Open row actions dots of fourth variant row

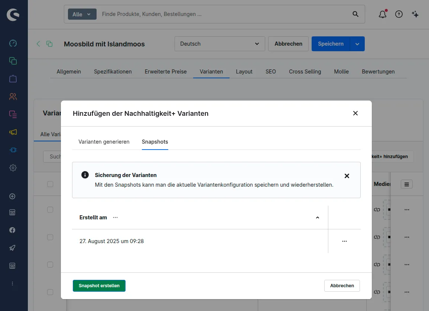[407, 292]
